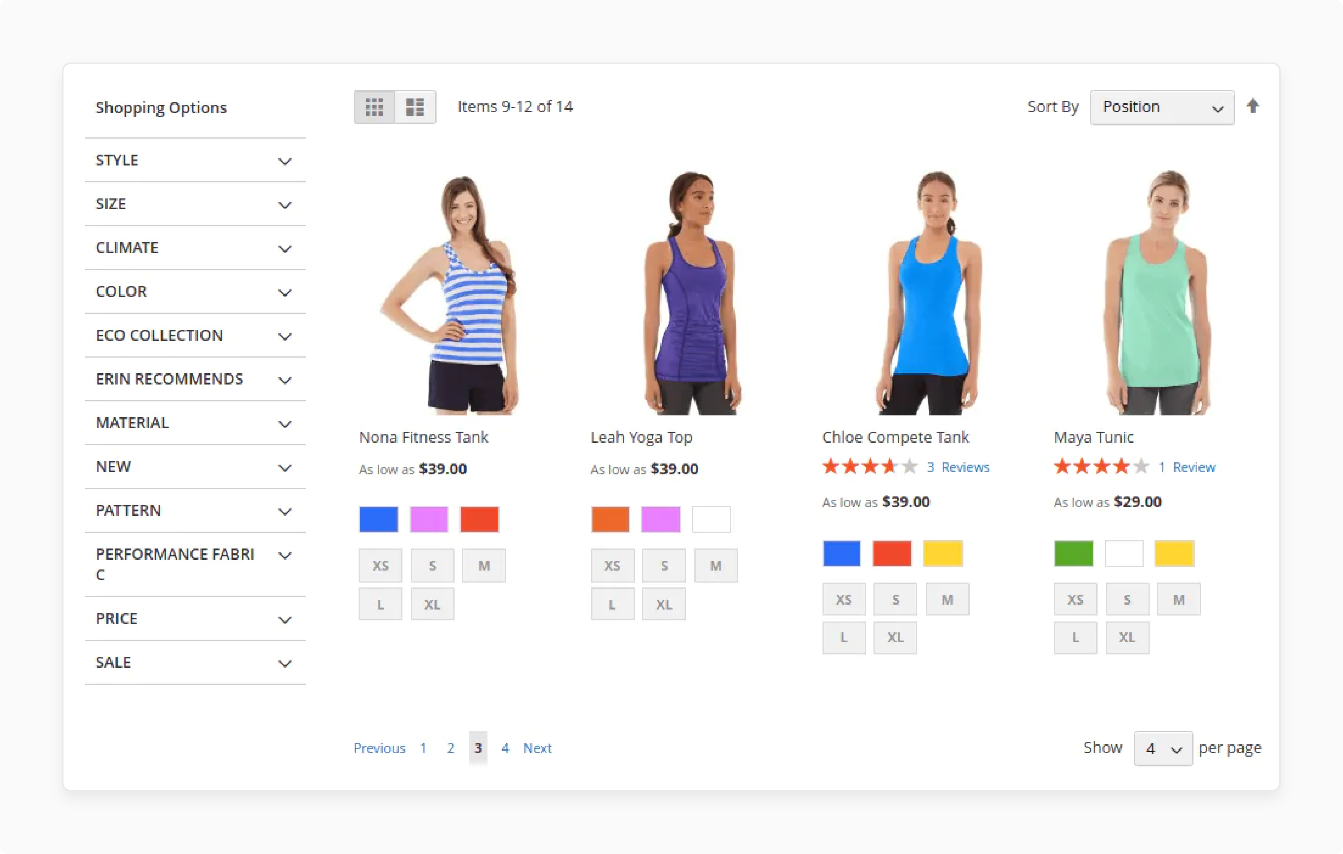Select blue color for Nona Fitness Tank

[x=379, y=519]
